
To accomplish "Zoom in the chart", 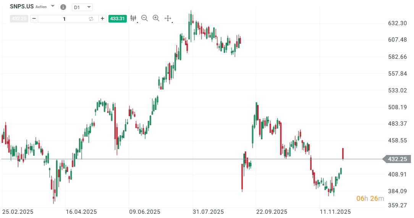I will click(156, 18).
